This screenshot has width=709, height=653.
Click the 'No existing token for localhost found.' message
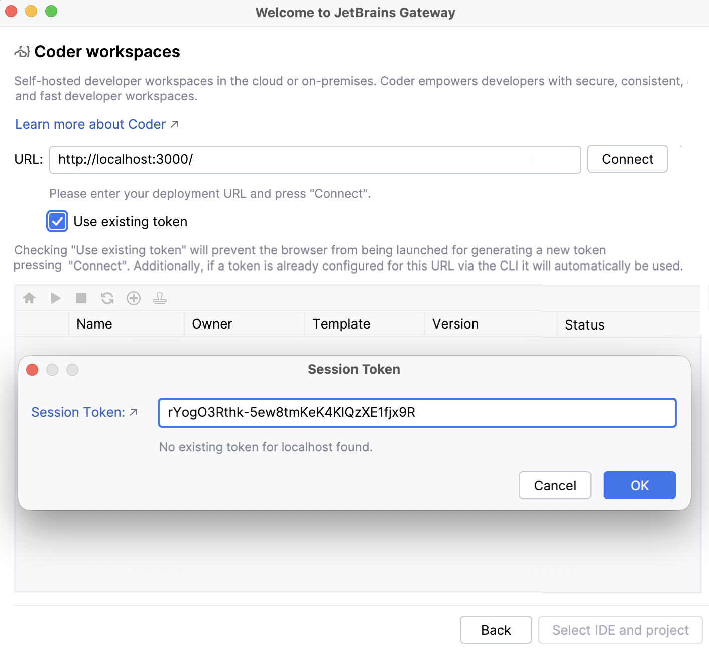[x=266, y=447]
